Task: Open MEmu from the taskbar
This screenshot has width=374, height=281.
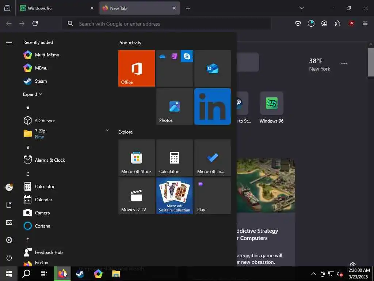Action: click(x=98, y=274)
